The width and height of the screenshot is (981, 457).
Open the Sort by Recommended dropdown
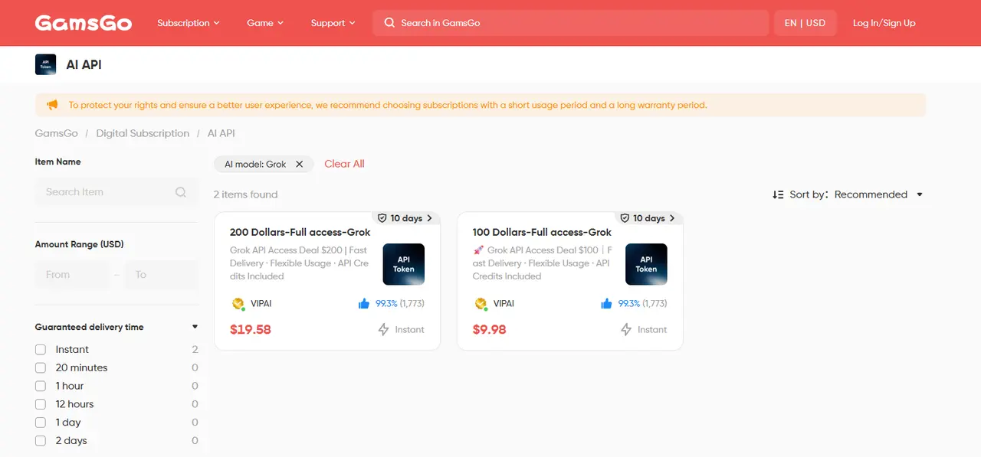[878, 194]
